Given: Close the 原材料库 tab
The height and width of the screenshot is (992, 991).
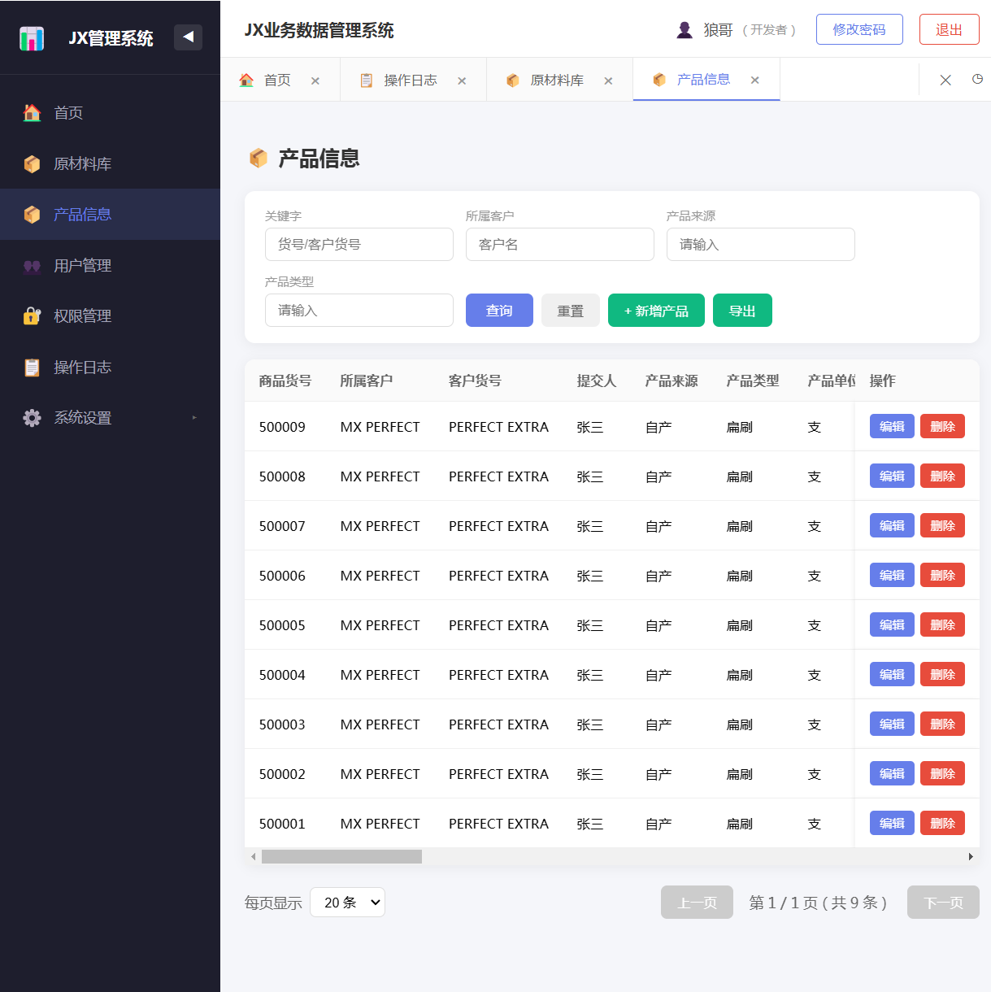Looking at the screenshot, I should tap(608, 80).
